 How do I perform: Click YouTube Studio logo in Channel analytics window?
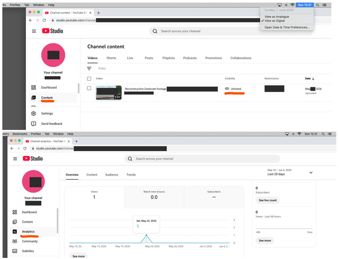point(33,159)
